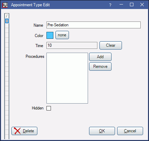The image size is (149, 141).
Task: Set color to none with the none button
Action: pos(62,35)
